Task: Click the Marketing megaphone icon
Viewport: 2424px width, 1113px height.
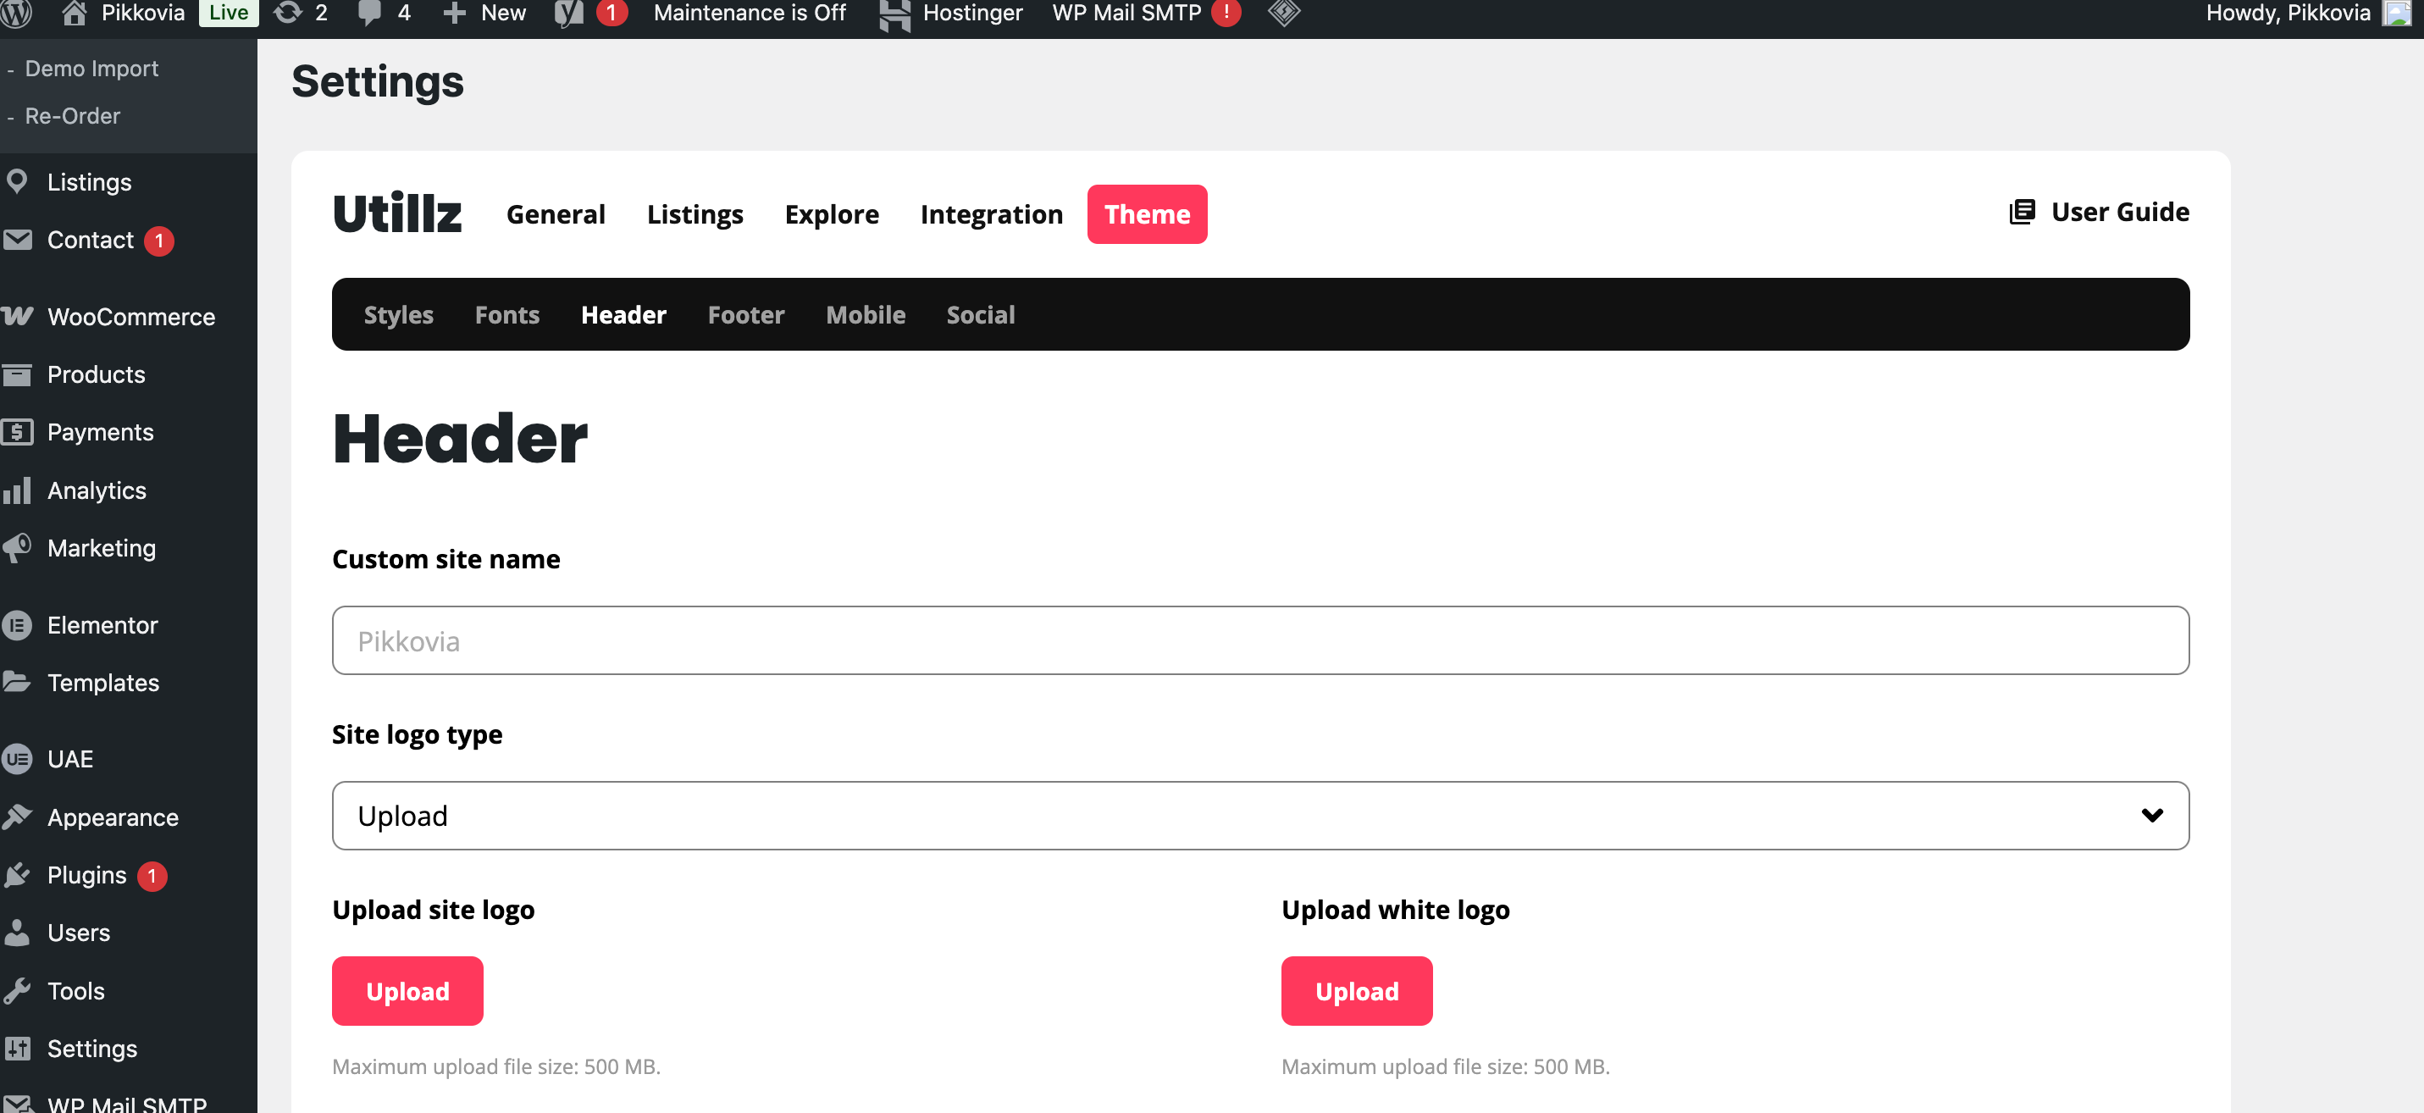Action: coord(17,547)
